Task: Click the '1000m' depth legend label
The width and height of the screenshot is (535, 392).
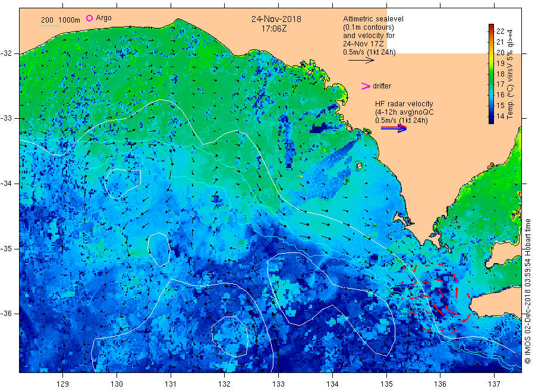Action: [70, 20]
